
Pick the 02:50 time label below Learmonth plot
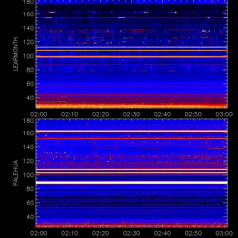[193, 114]
